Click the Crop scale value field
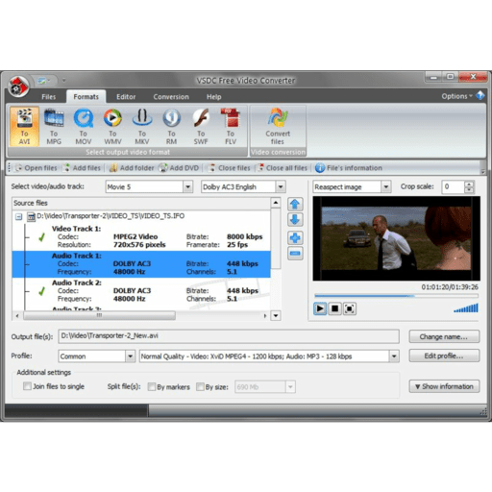 click(x=453, y=186)
